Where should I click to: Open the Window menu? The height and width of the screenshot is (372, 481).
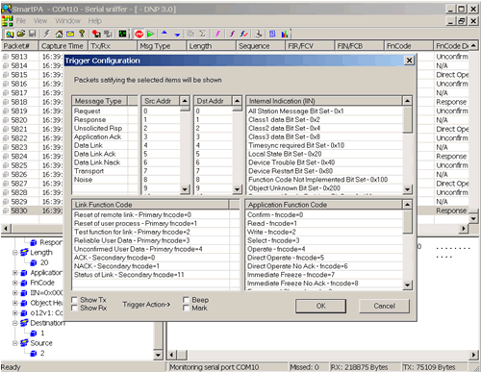tap(67, 21)
